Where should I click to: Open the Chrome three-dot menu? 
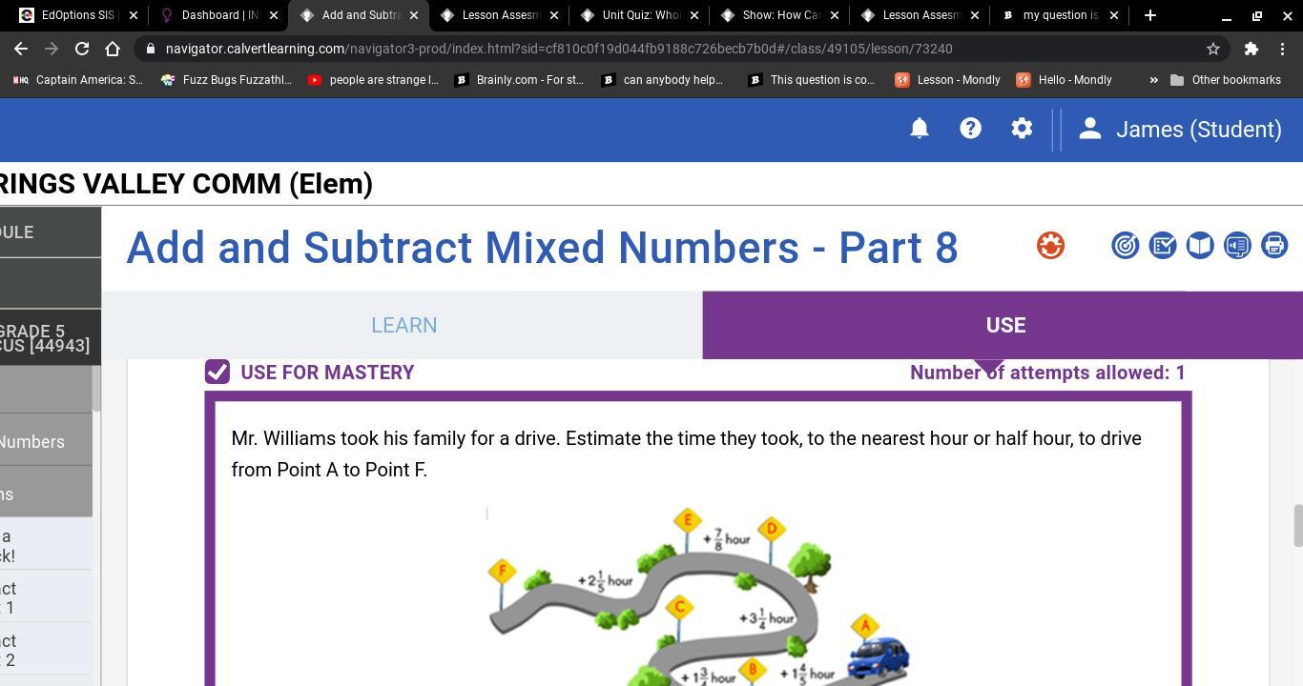click(1282, 49)
